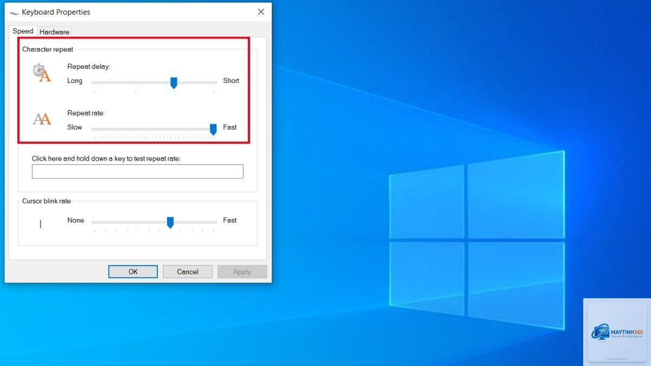Click the Repeat rate slider handle
Image resolution: width=651 pixels, height=366 pixels.
213,129
